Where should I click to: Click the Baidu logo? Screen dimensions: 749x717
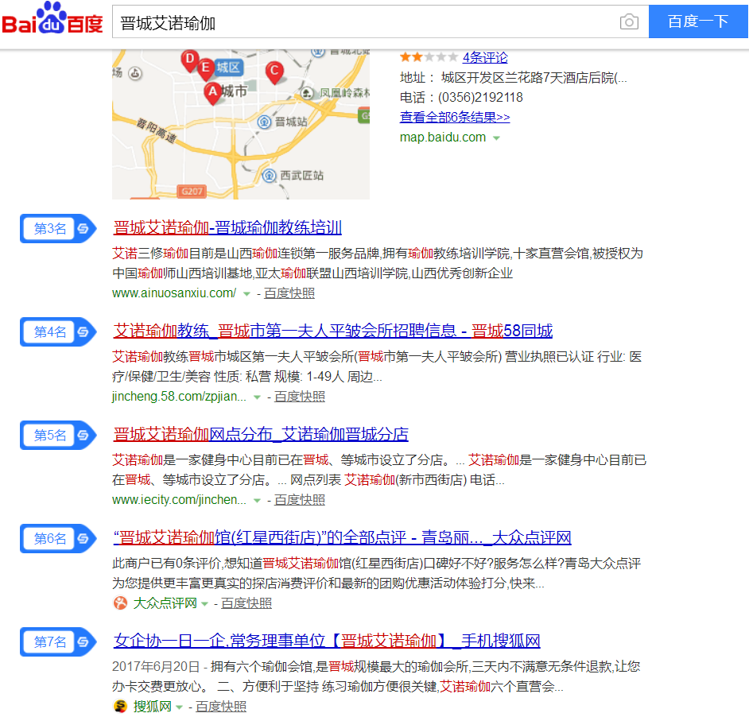tap(52, 19)
